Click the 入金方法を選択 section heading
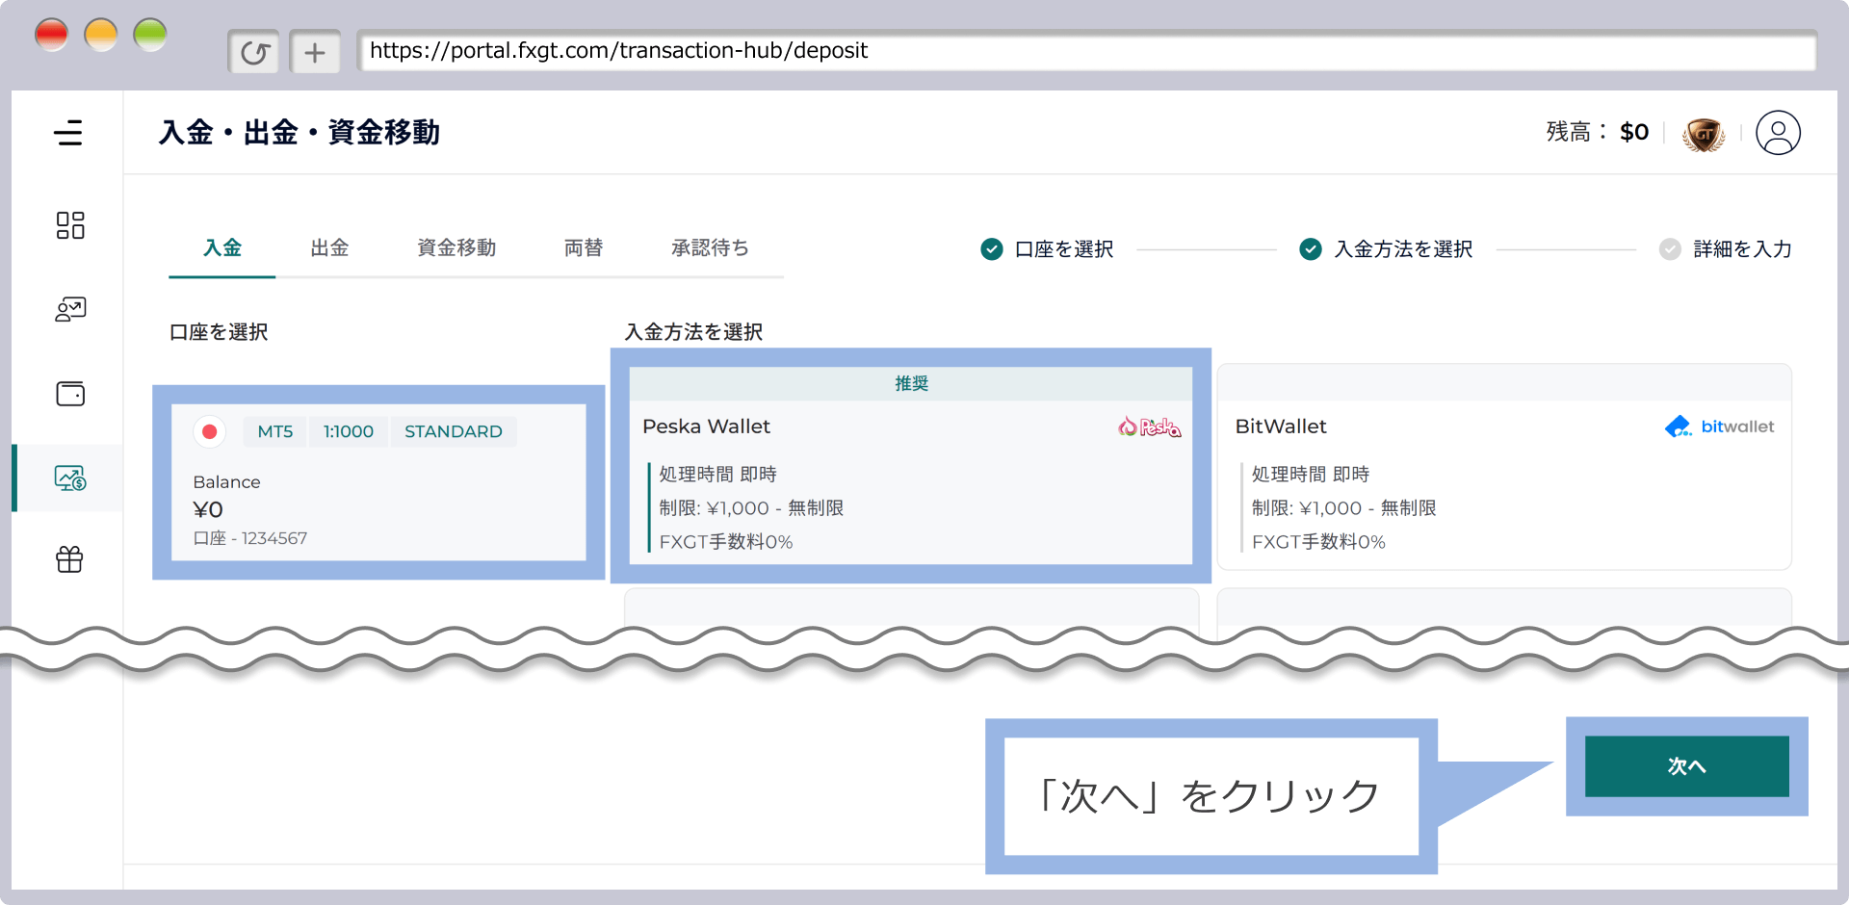The height and width of the screenshot is (905, 1849). point(693,332)
